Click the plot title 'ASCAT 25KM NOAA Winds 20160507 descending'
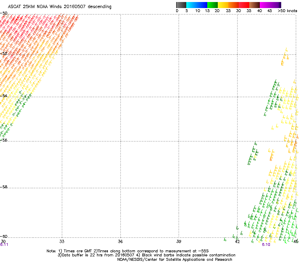 [59, 7]
